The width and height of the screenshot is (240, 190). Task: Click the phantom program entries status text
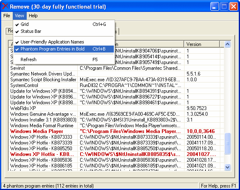pos(48,186)
